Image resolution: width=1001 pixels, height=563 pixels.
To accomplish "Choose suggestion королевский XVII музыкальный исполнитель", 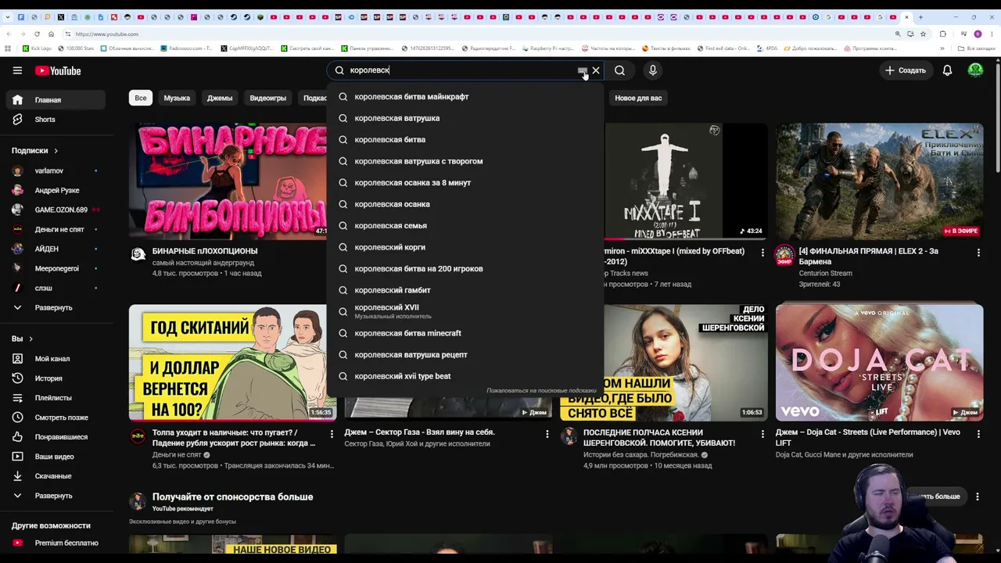I will (465, 311).
